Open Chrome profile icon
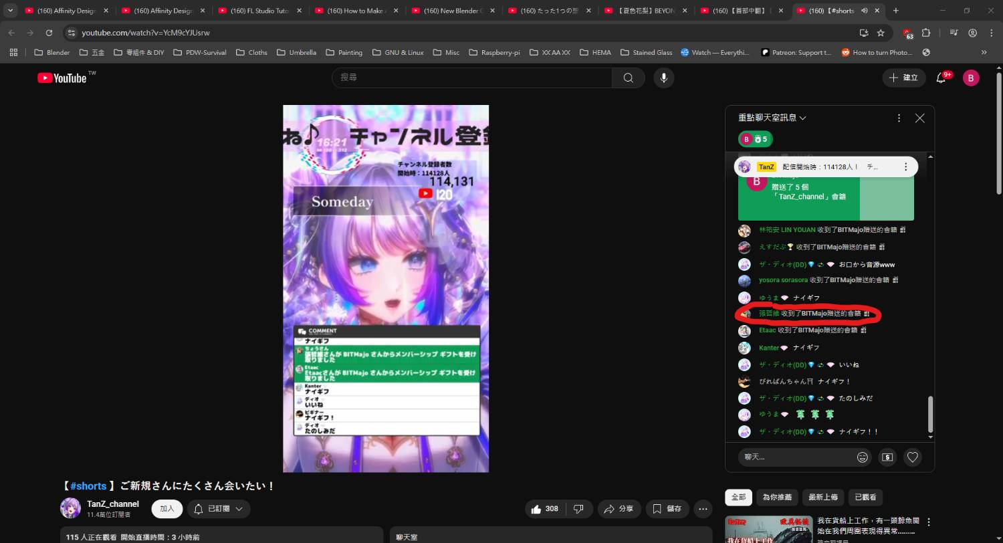 coord(973,33)
